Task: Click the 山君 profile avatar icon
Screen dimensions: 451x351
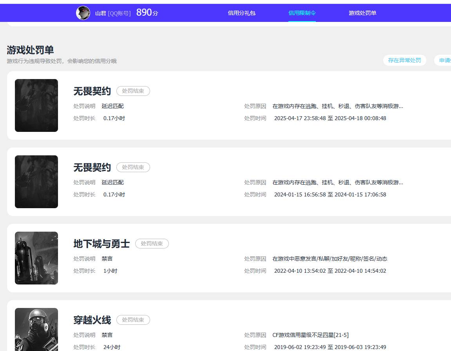Action: pos(83,13)
